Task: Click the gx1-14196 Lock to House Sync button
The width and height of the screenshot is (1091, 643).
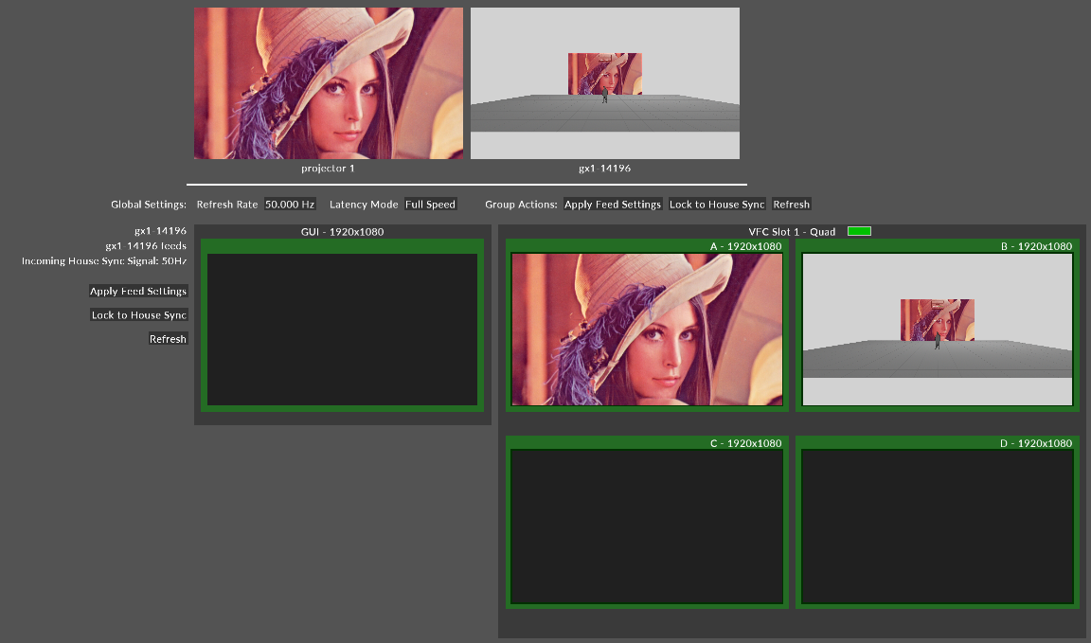Action: (x=139, y=314)
